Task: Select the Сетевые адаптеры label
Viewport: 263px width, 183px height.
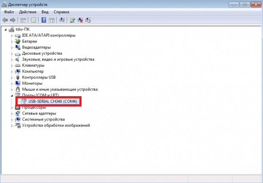Action: pos(39,113)
